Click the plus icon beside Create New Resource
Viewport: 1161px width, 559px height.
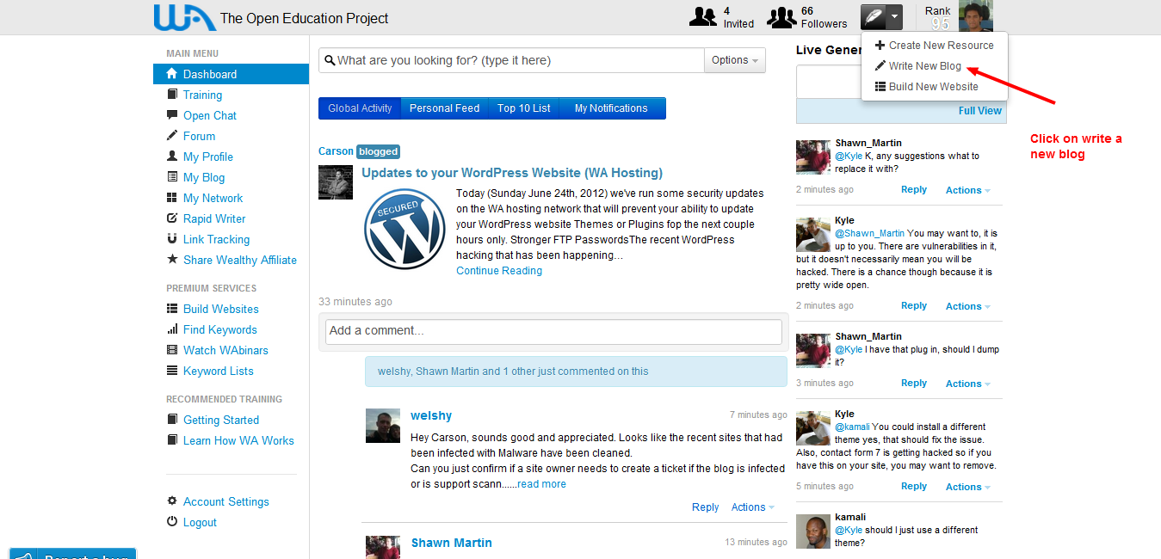880,45
